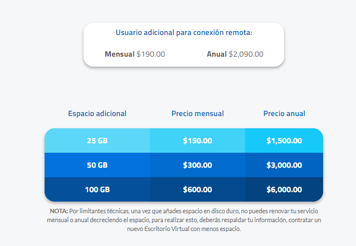This screenshot has width=356, height=246.
Task: Click the 'Precio mensual' column header
Action: coord(198,113)
